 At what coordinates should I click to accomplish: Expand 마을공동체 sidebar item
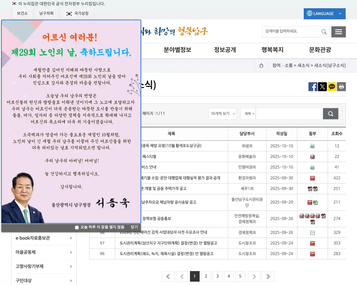(x=44, y=252)
